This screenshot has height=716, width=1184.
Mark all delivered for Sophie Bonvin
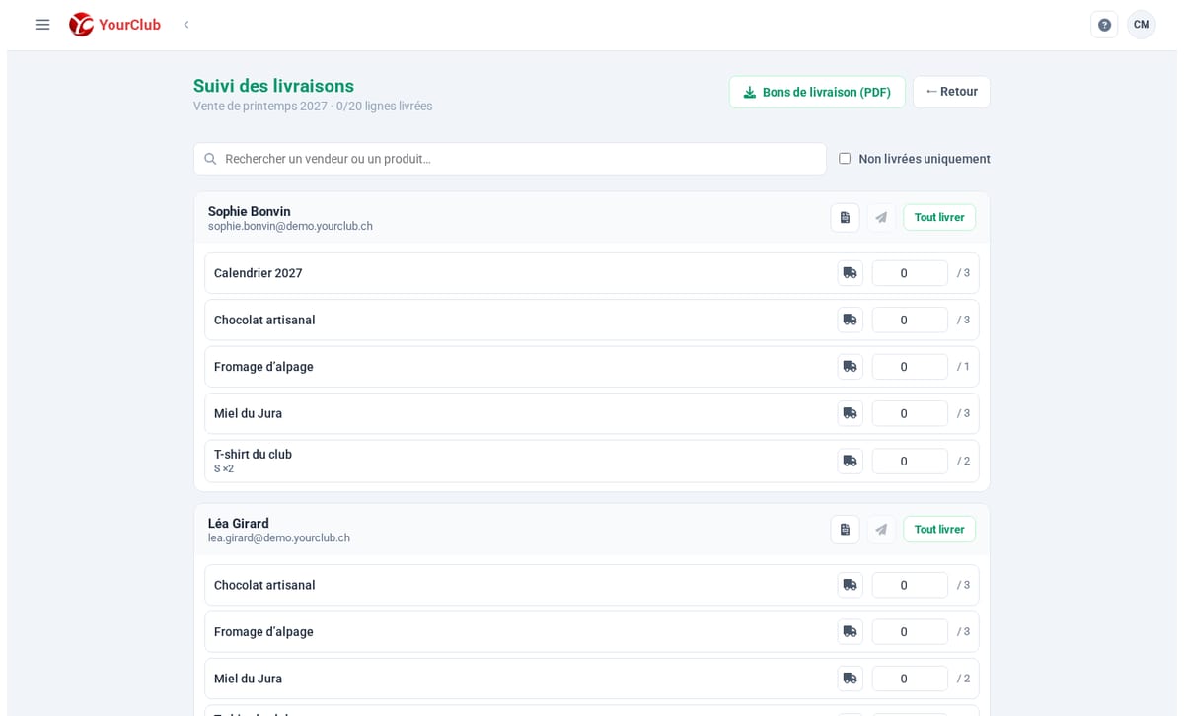click(939, 218)
